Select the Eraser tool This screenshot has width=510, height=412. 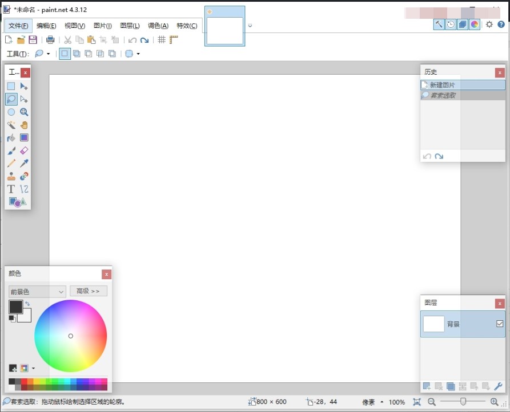[23, 150]
